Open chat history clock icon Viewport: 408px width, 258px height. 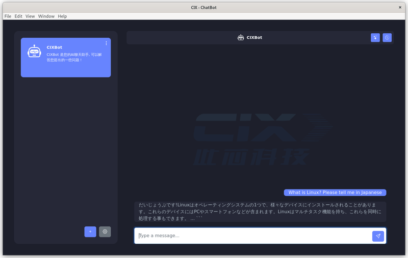click(x=387, y=37)
